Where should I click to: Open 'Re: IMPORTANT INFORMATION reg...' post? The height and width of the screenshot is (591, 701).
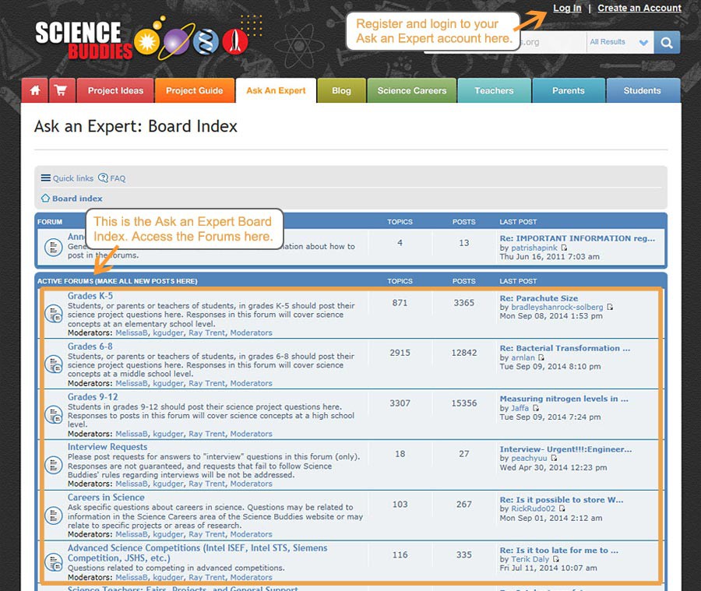pyautogui.click(x=577, y=239)
